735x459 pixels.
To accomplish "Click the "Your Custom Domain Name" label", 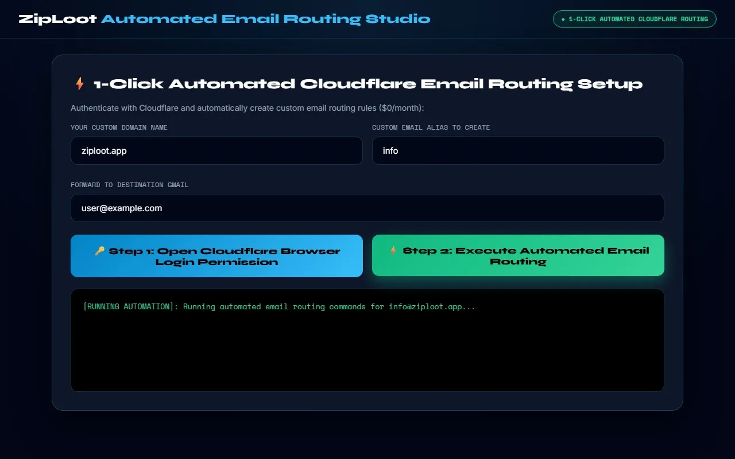I will (x=119, y=127).
